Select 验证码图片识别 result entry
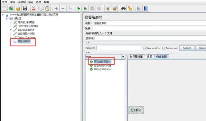206x121 pixels. pyautogui.click(x=102, y=65)
